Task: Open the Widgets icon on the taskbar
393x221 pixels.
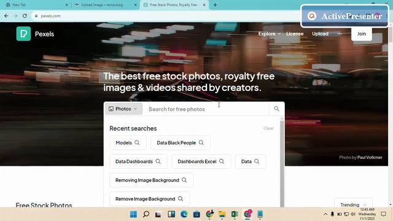Action: 171,214
